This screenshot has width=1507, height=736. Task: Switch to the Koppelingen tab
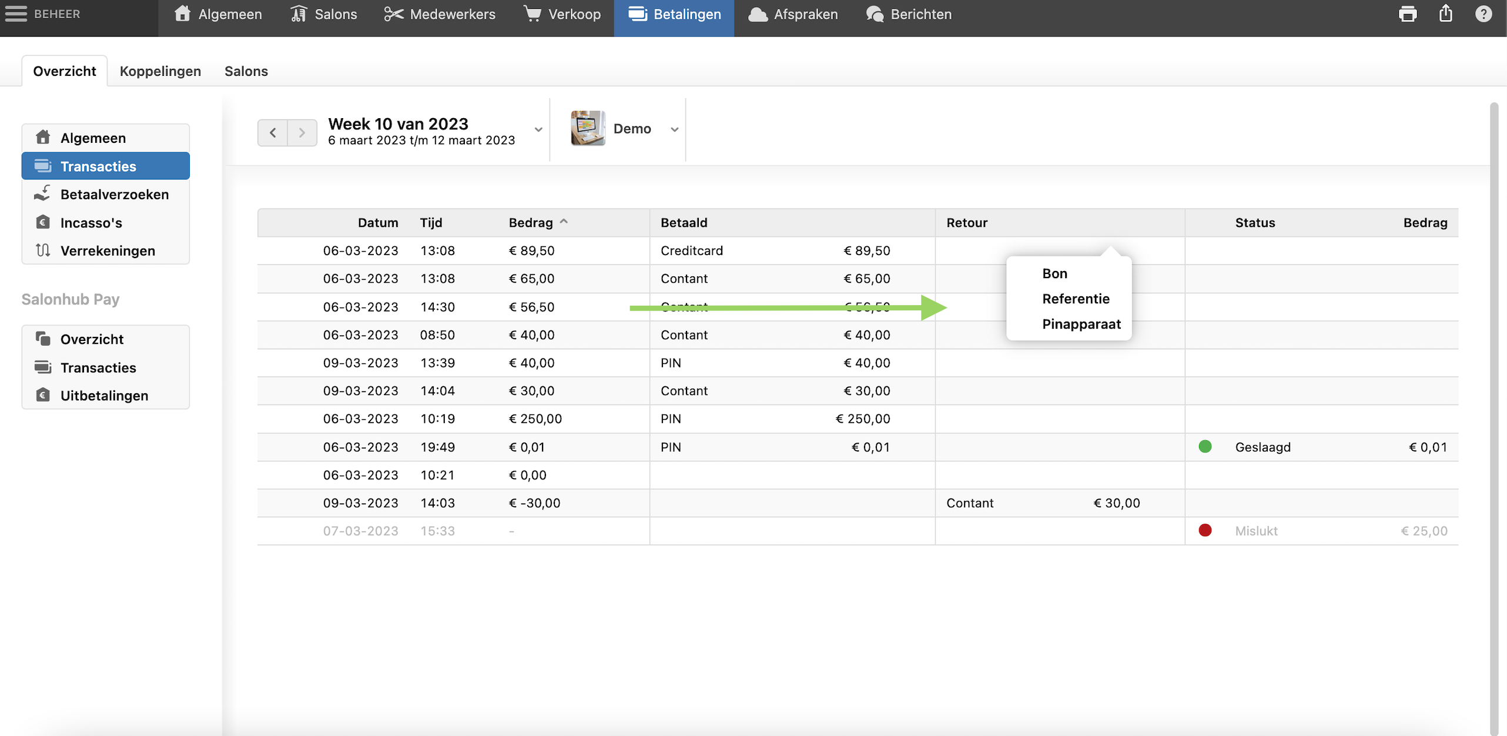160,71
